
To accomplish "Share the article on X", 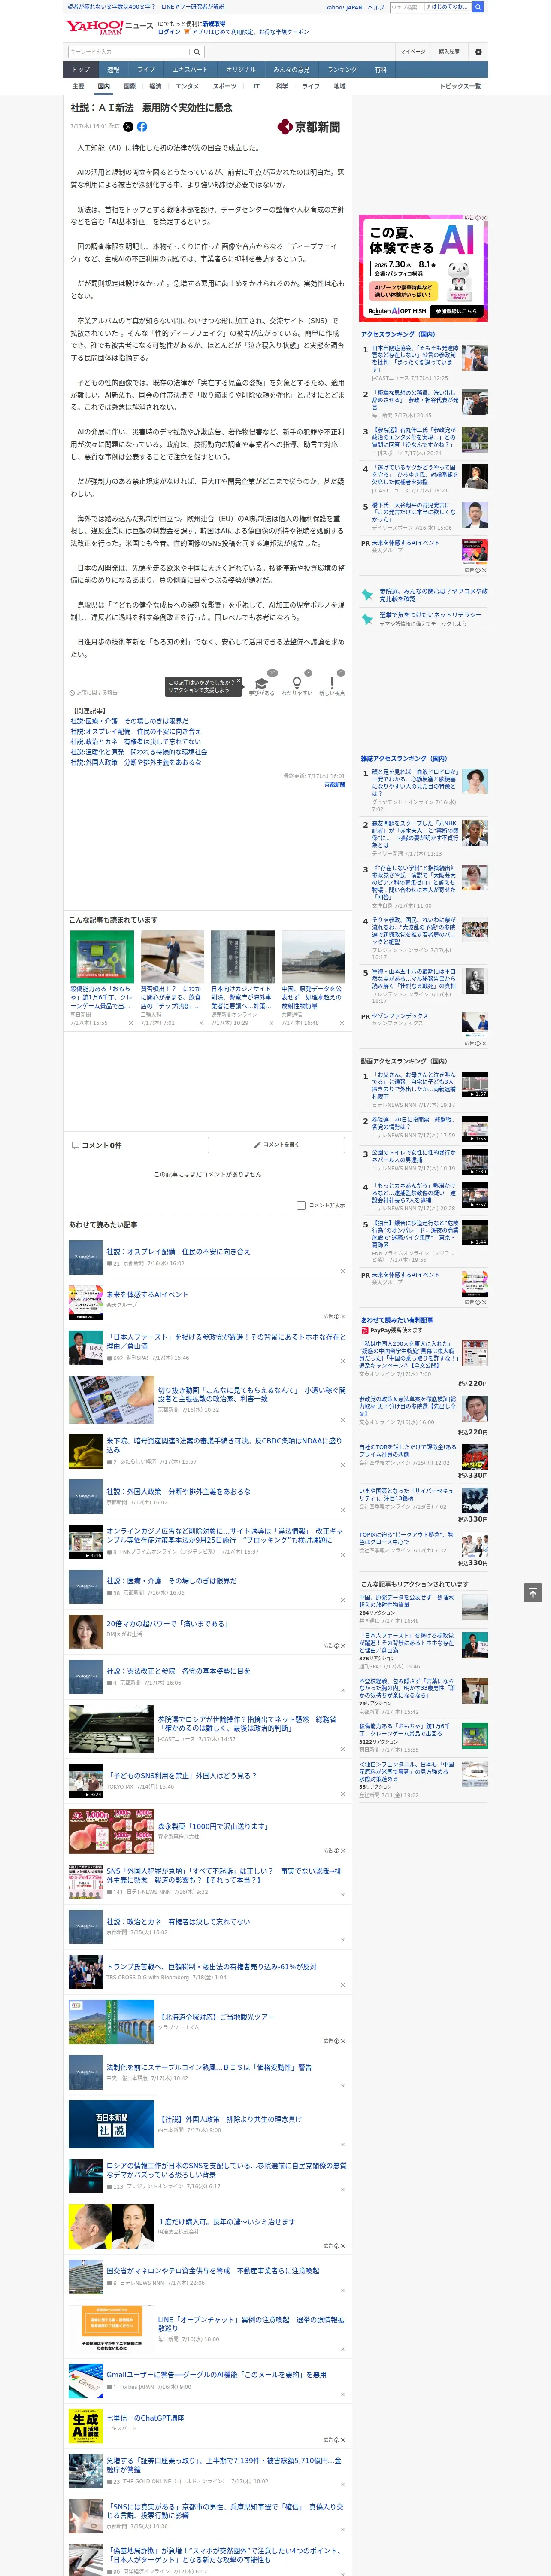I will pyautogui.click(x=128, y=127).
